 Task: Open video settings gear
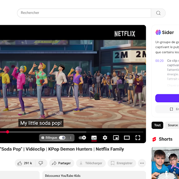[105, 137]
